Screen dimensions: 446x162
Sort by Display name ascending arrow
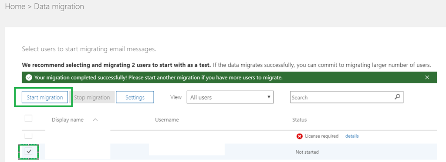point(95,120)
